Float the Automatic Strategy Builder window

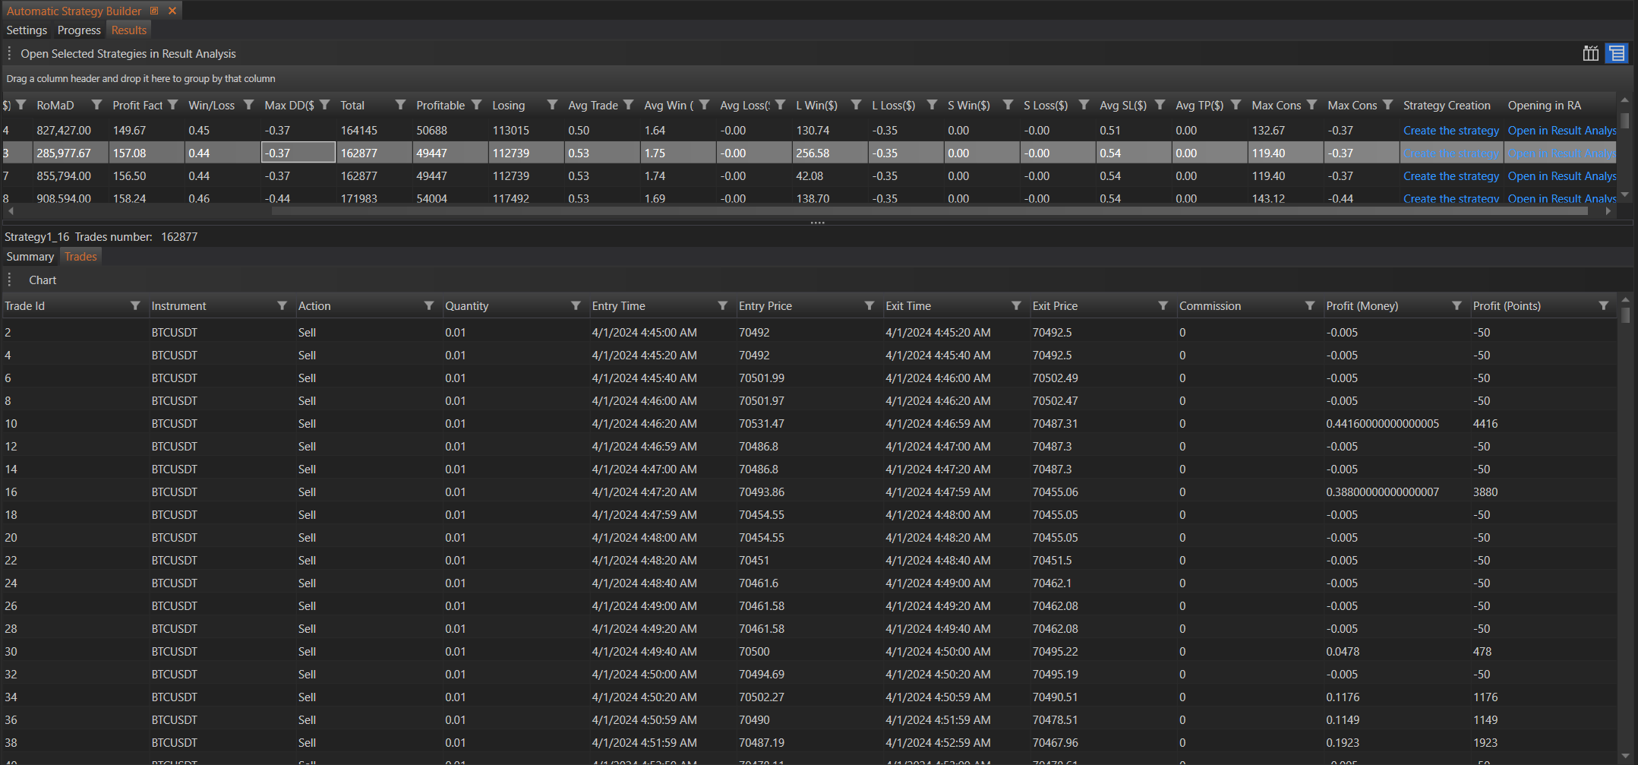coord(154,11)
